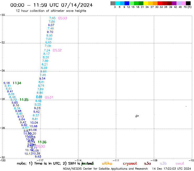Click the 10.68 wave height value
Image resolution: width=194 pixels, height=171 pixels.
[x=33, y=126]
